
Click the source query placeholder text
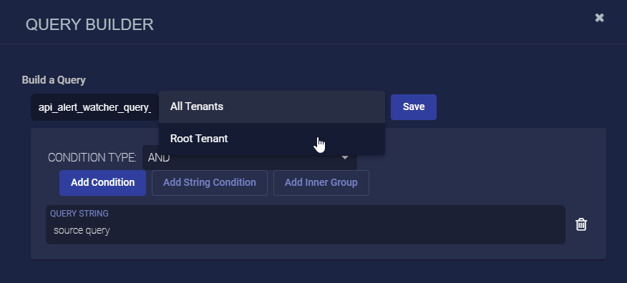point(82,231)
